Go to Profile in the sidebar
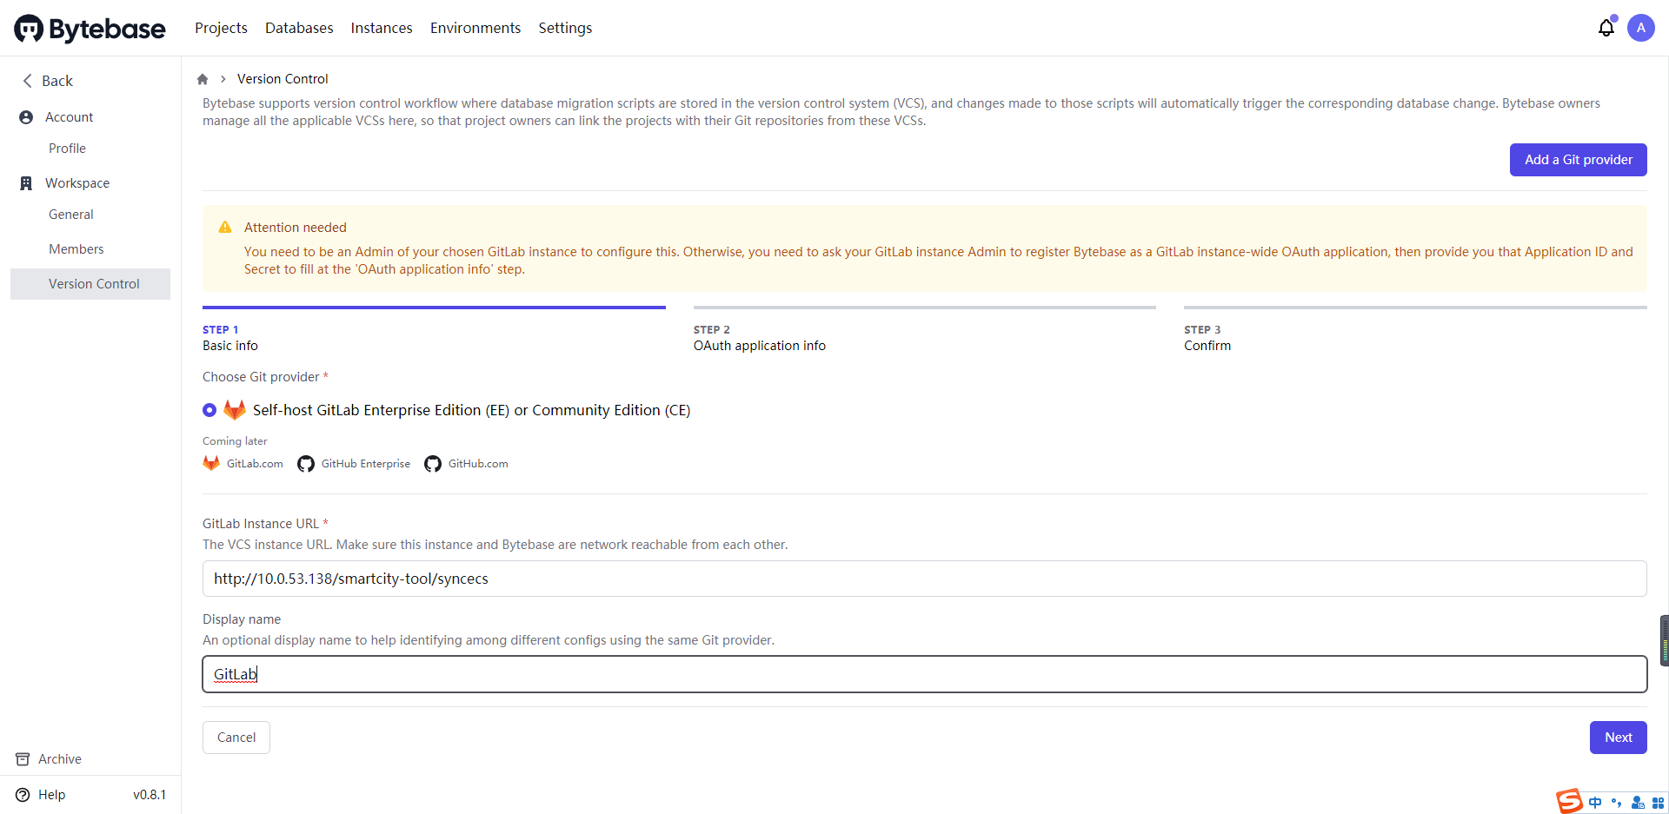 67,149
